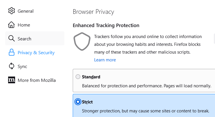This screenshot has height=117, width=215.
Task: Click the Enhanced Tracking Protection shield icon
Action: (x=82, y=42)
